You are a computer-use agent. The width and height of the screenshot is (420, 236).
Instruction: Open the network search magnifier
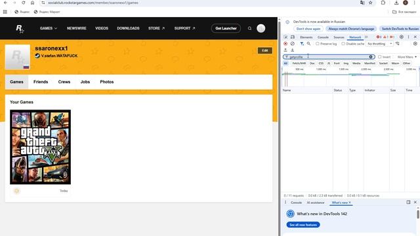309,44
